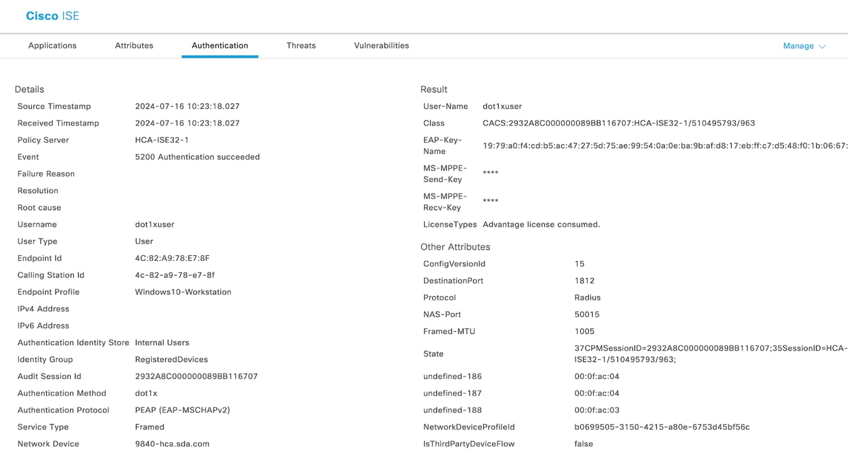
Task: Click the Cisco ISE logo
Action: point(52,16)
